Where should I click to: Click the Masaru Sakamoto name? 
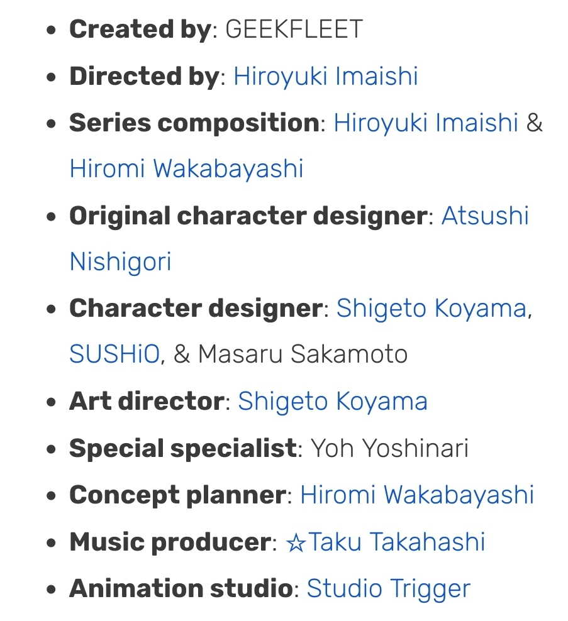(x=303, y=354)
